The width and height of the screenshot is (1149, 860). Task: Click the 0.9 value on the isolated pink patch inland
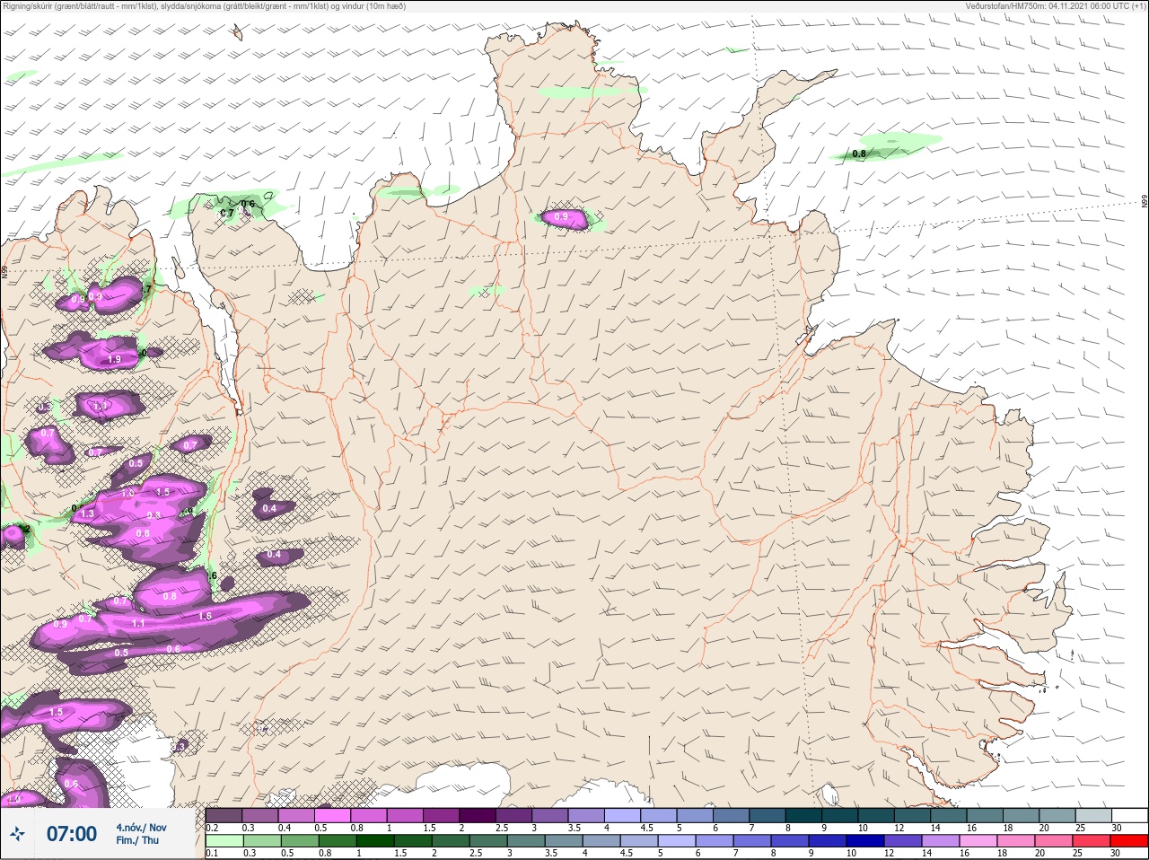[561, 217]
